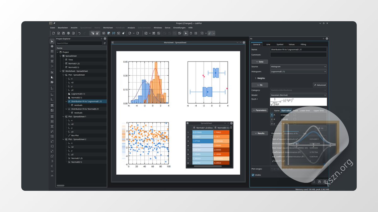Open the Goodness of fit results tab

291,133
